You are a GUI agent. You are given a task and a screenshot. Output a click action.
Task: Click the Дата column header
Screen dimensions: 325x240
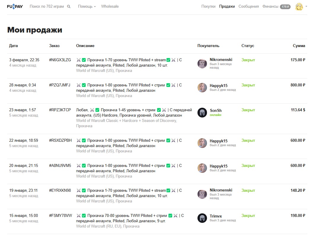pyautogui.click(x=13, y=46)
